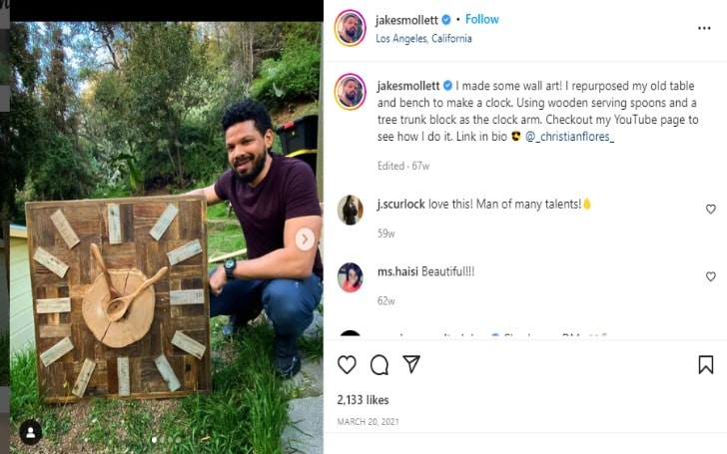Open j.scurlock username link
Screen dimensions: 727x454
tap(400, 205)
